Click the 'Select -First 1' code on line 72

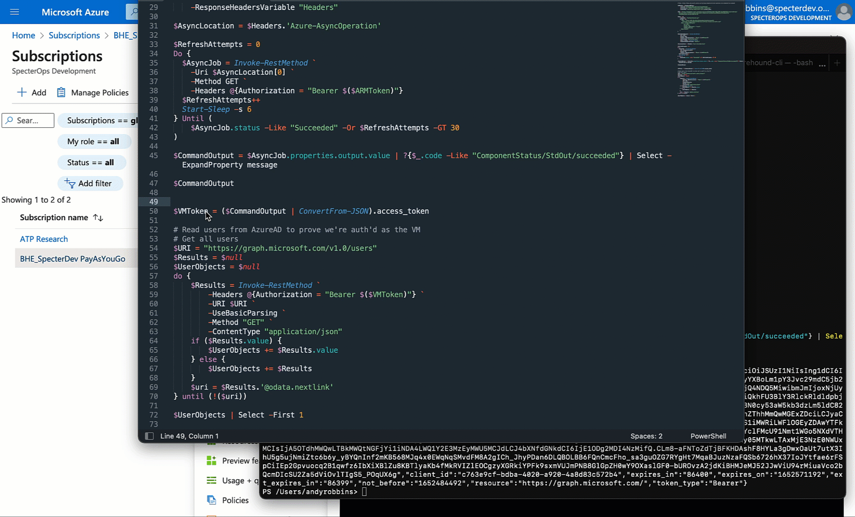click(271, 415)
